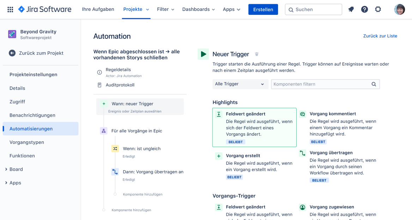Open the app switcher grid icon

(x=10, y=9)
